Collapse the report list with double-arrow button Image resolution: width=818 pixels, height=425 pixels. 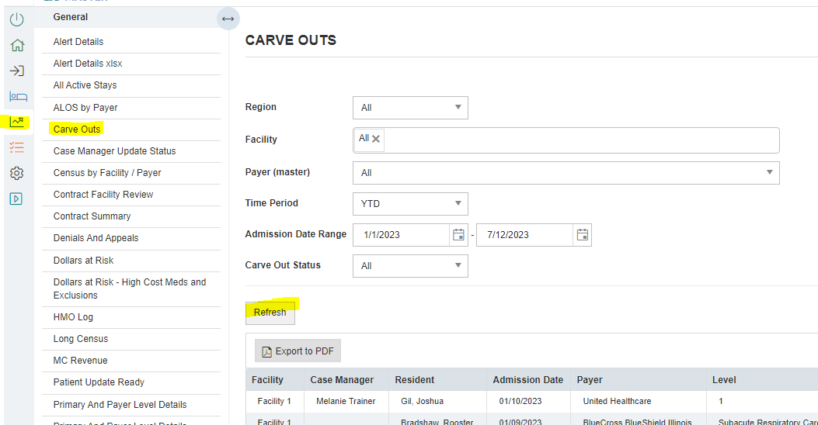(x=228, y=19)
